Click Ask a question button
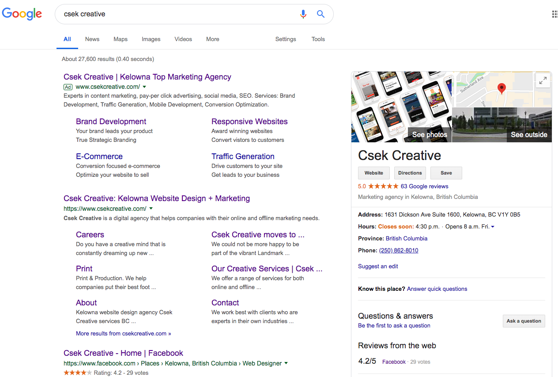Image resolution: width=558 pixels, height=377 pixels. coord(524,321)
